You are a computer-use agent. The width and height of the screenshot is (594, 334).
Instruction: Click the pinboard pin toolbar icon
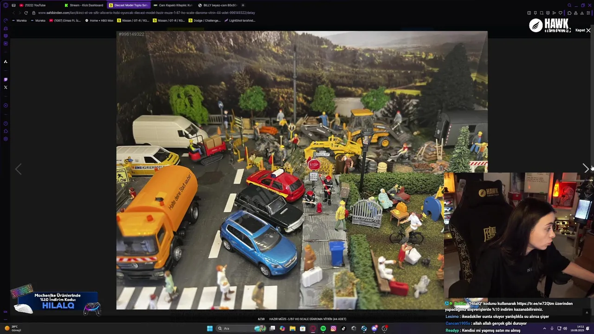point(535,13)
